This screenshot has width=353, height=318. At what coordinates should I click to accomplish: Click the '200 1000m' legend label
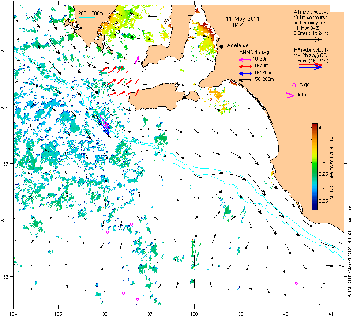point(91,13)
